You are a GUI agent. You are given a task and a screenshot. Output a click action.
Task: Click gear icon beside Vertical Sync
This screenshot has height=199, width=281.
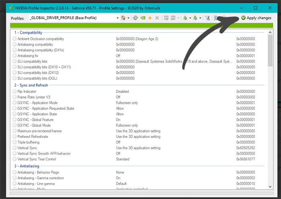coord(14,148)
